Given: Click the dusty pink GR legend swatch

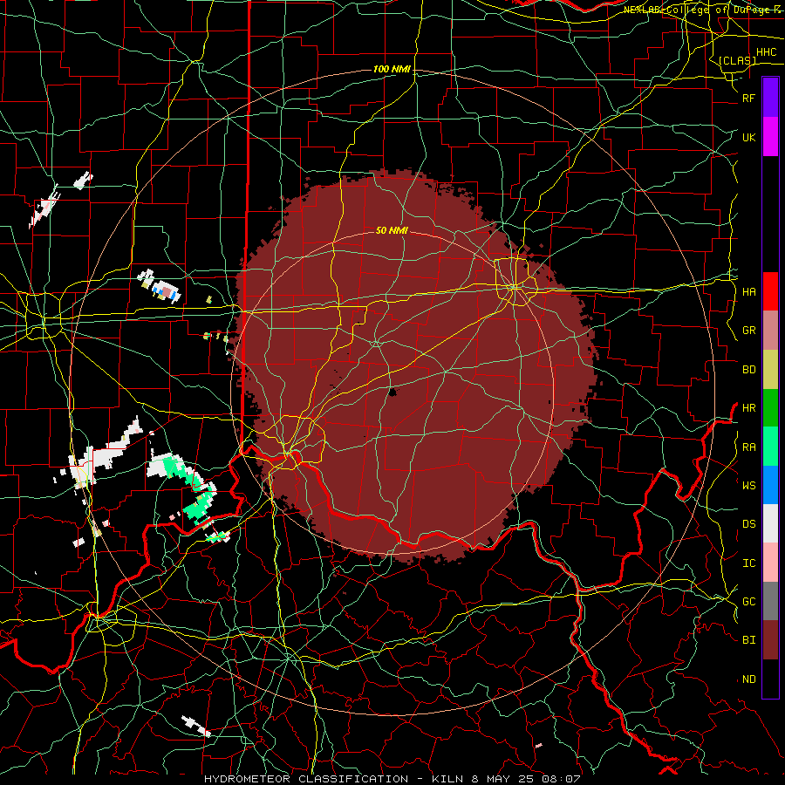Looking at the screenshot, I should pyautogui.click(x=770, y=331).
